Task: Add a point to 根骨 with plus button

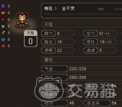Action: coord(79,50)
